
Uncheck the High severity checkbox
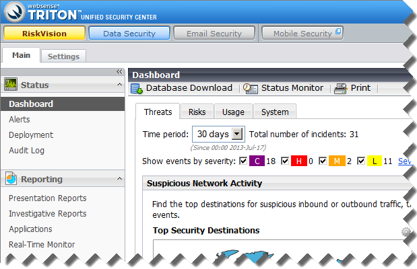[x=285, y=161]
